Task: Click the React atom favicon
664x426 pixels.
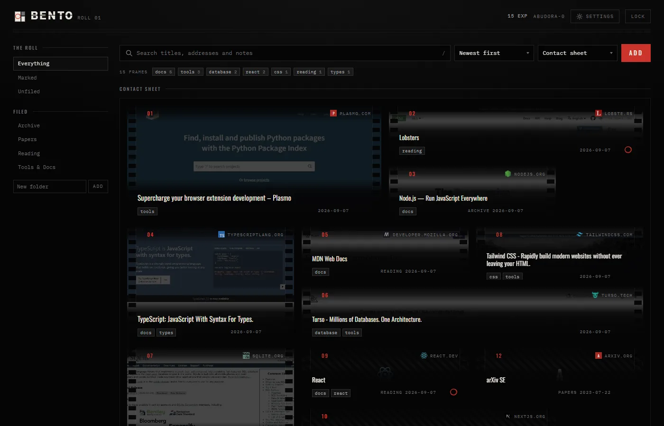Action: pos(424,356)
